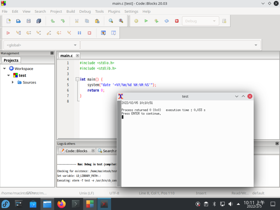Redo the last undone action
The height and width of the screenshot is (210, 280).
click(63, 21)
